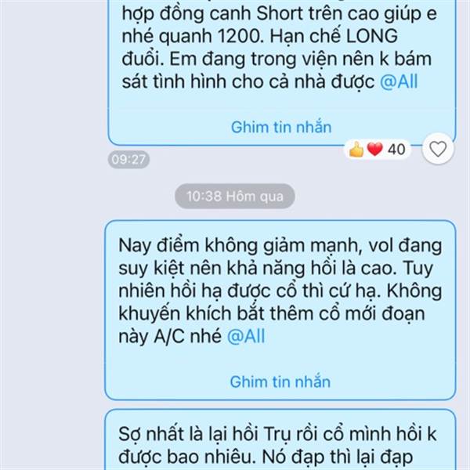Click Ghim tin nhắn below 'Nay điểm không giảm mạnh'

[280, 382]
